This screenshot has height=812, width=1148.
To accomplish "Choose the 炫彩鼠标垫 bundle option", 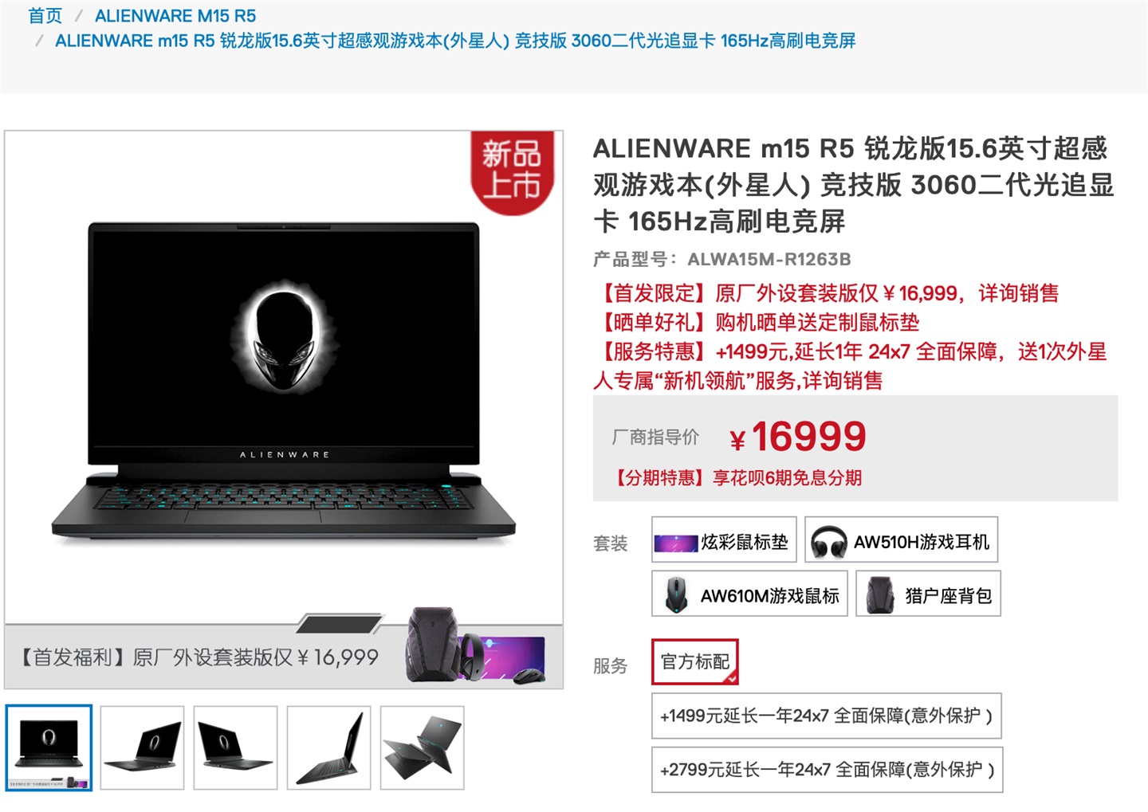I will (x=722, y=542).
